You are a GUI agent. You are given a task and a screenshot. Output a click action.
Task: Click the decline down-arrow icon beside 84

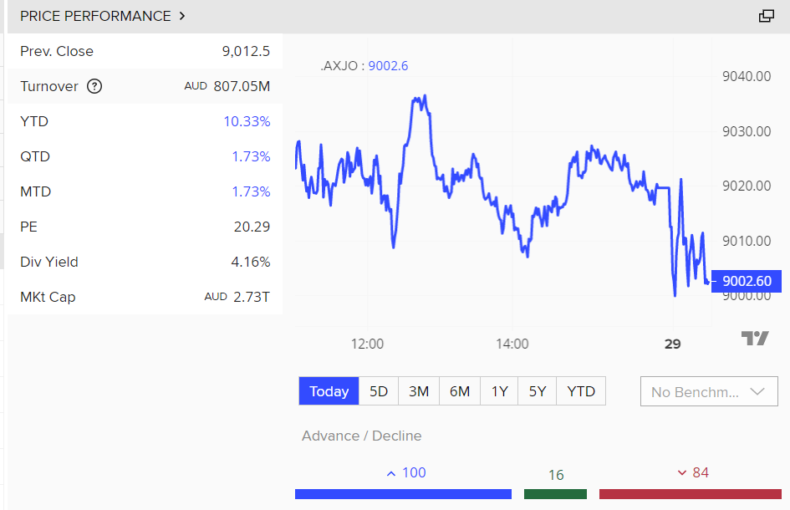[x=682, y=473]
